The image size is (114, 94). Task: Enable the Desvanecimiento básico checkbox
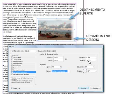[x=12, y=70]
